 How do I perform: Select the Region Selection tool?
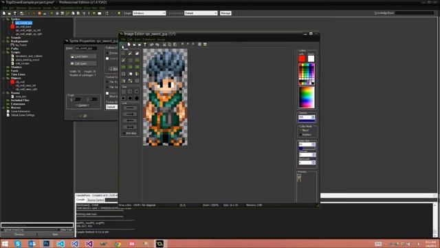[x=124, y=74]
